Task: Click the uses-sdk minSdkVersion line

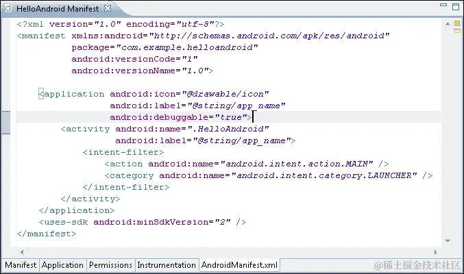Action: 143,222
